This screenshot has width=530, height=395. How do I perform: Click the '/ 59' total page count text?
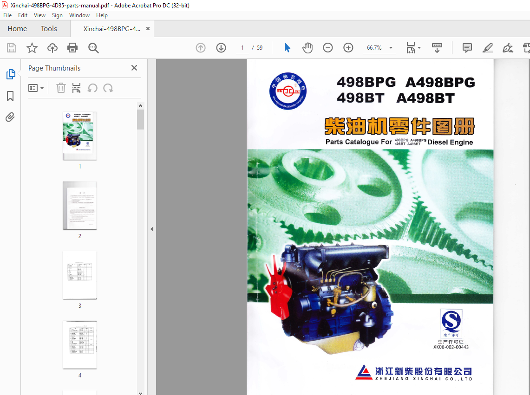[257, 48]
